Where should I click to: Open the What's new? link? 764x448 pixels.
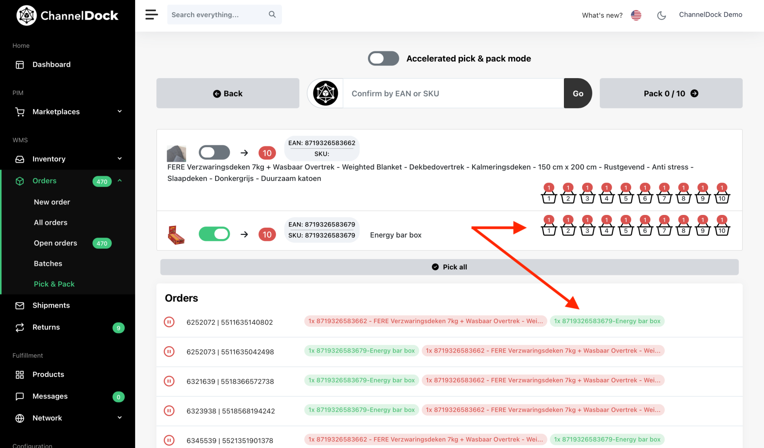602,15
